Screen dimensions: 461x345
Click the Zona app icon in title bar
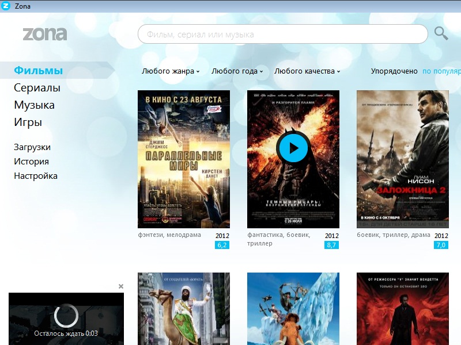pyautogui.click(x=6, y=6)
